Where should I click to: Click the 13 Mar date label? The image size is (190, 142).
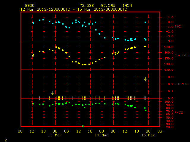pyautogui.click(x=55, y=135)
